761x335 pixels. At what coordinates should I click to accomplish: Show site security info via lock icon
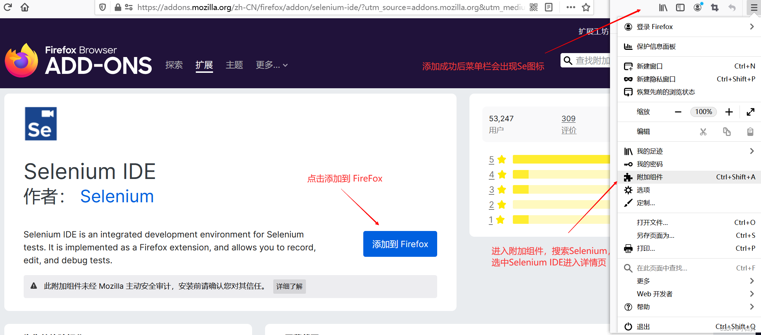pos(118,7)
